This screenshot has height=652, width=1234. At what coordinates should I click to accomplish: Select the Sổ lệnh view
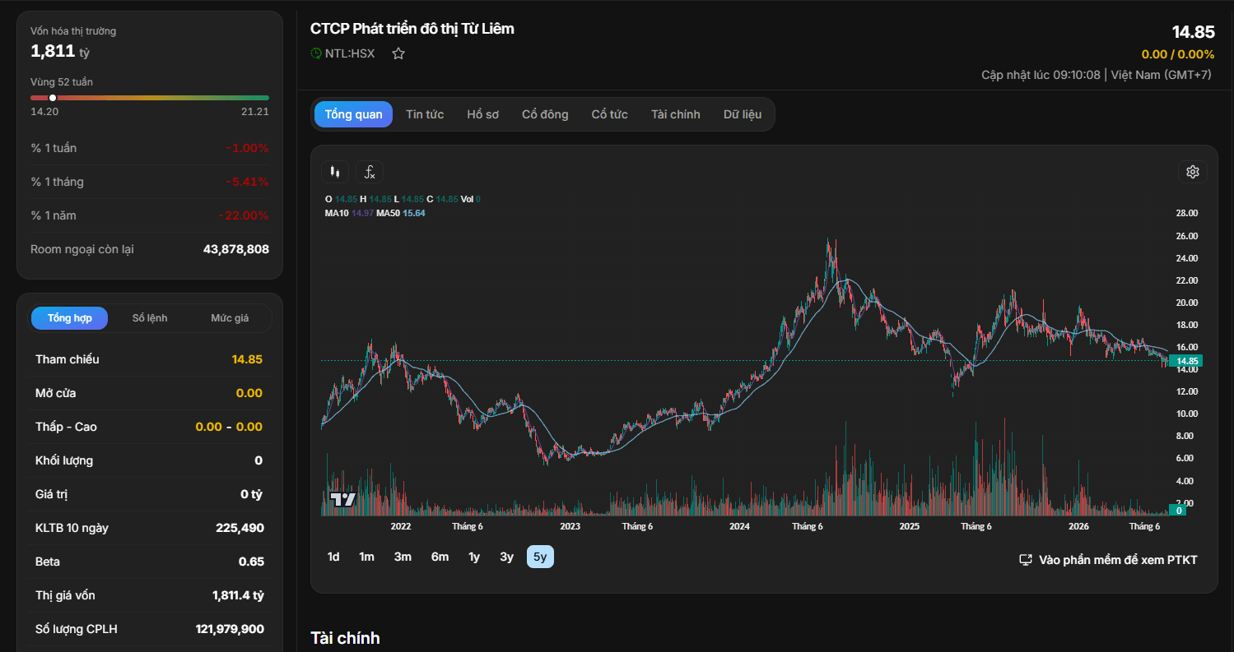[x=150, y=318]
